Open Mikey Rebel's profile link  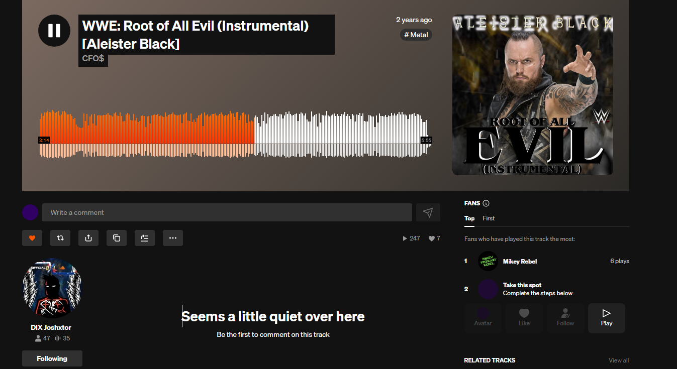520,261
